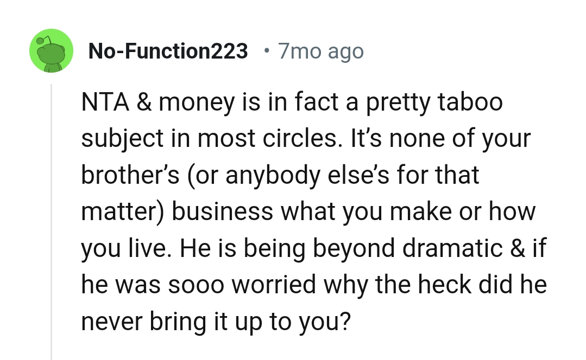Image resolution: width=586 pixels, height=360 pixels.
Task: Collapse thread using vertical comment line
Action: tap(51, 217)
